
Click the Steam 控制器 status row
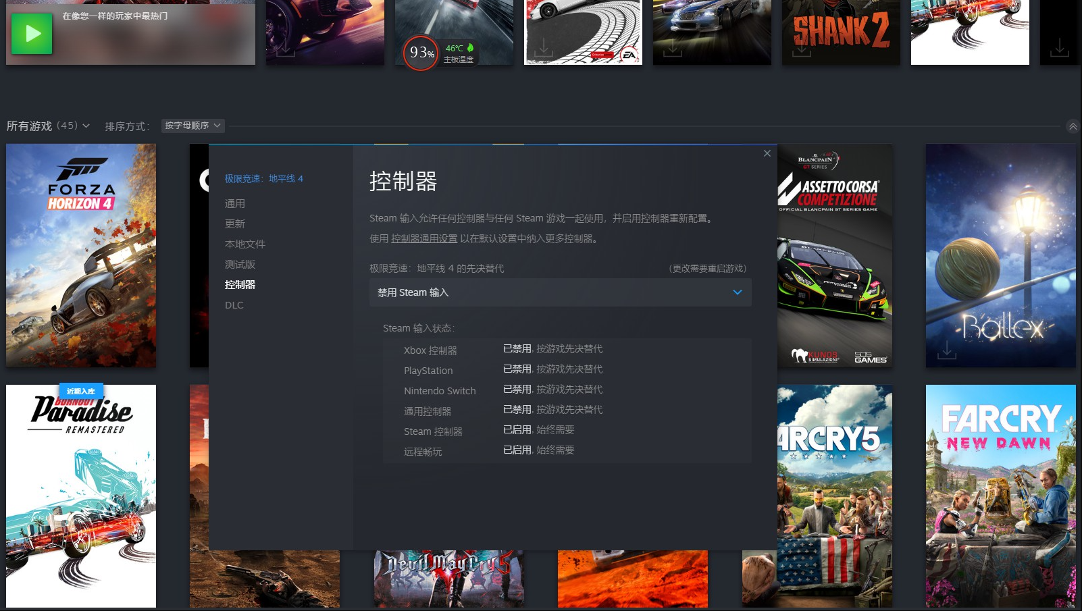tap(567, 430)
